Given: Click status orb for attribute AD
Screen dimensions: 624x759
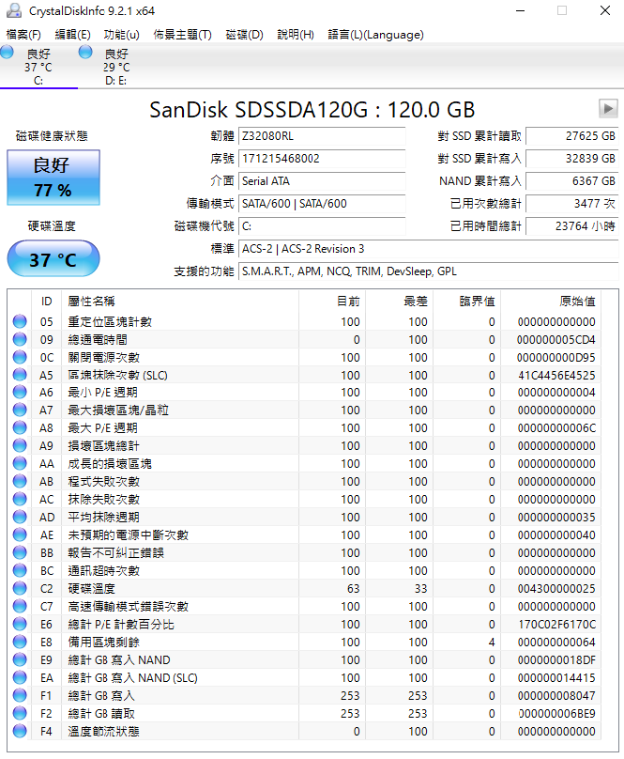Looking at the screenshot, I should point(20,517).
